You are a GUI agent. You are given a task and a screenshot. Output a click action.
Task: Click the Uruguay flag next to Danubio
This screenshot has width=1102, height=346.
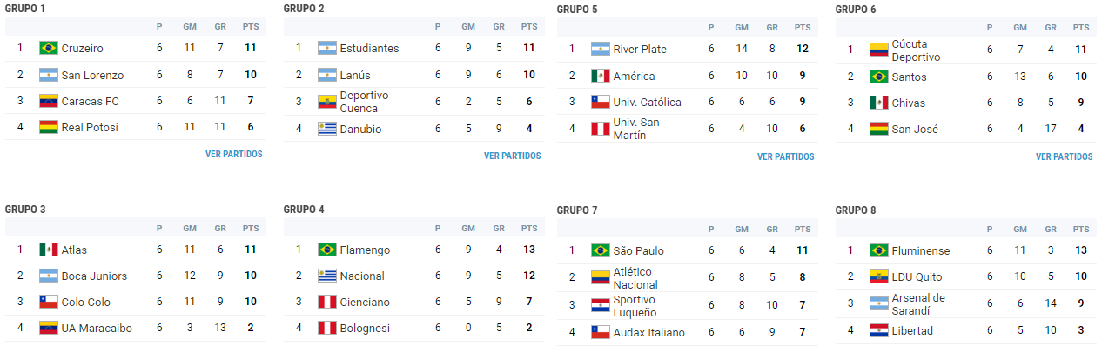pyautogui.click(x=327, y=129)
